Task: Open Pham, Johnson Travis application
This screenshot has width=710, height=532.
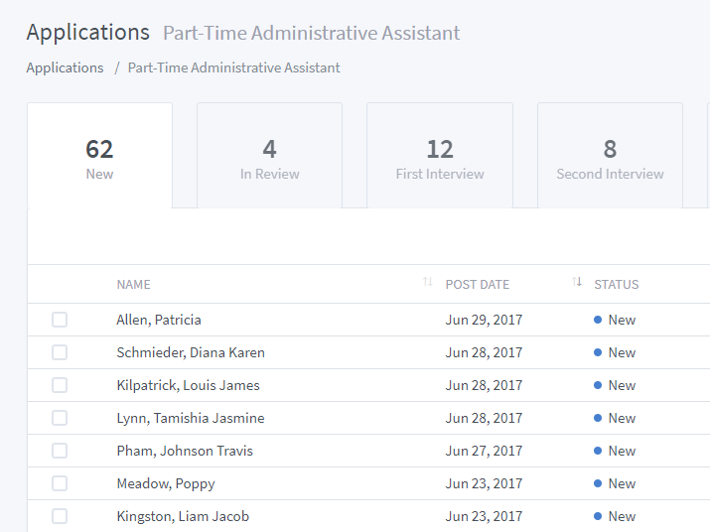Action: (x=185, y=451)
